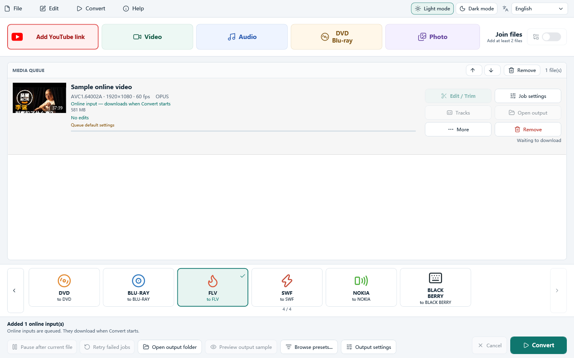Click the download progress bar
This screenshot has width=574, height=358.
[243, 131]
